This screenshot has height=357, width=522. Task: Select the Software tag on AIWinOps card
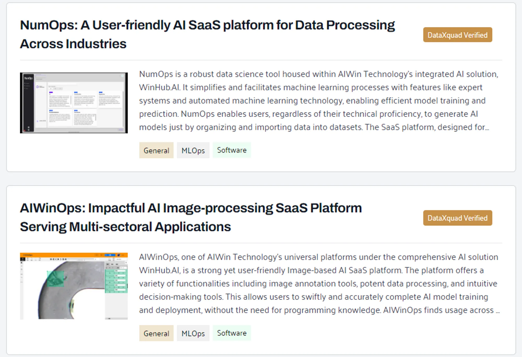[232, 333]
